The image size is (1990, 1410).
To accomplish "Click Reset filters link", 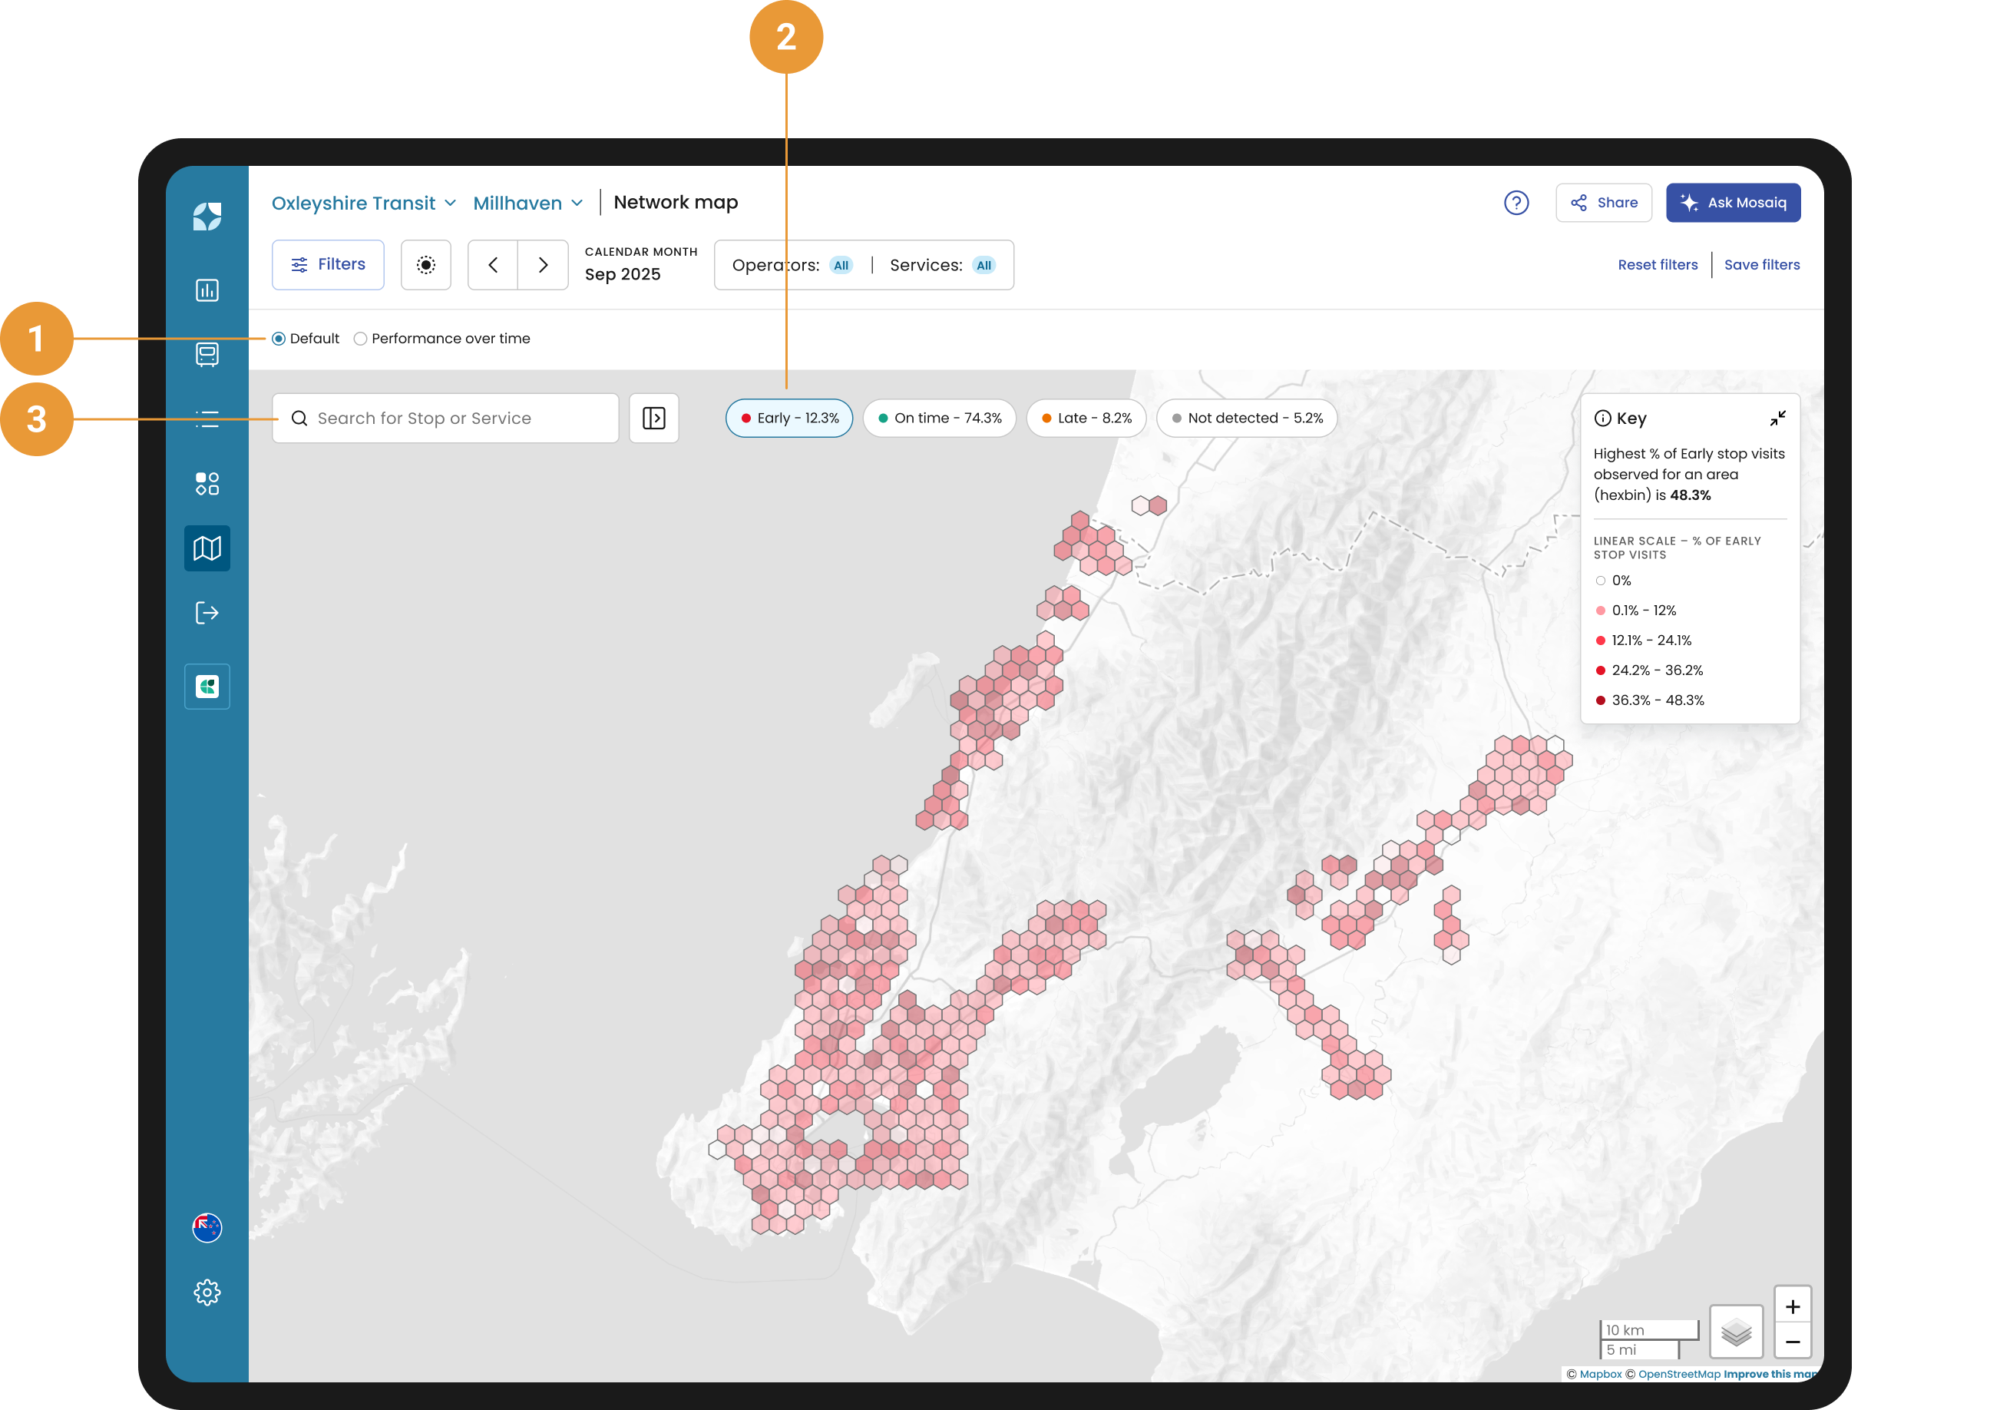I will coord(1657,265).
